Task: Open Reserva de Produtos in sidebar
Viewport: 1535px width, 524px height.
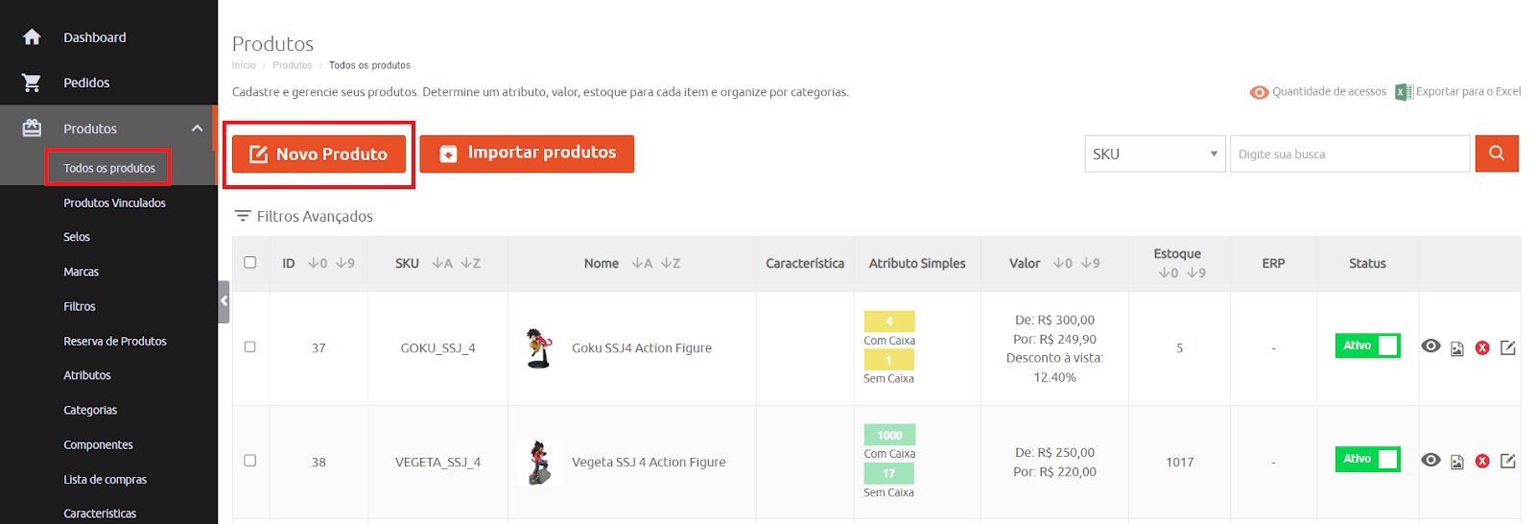Action: [x=115, y=341]
